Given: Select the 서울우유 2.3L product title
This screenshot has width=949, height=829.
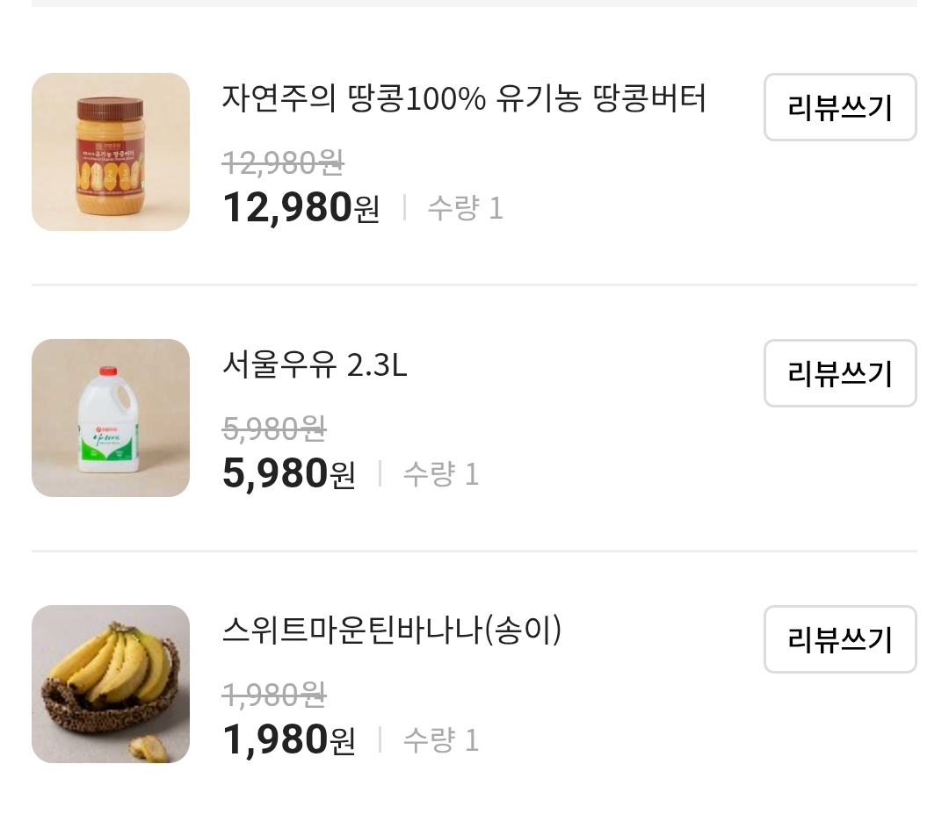Looking at the screenshot, I should 313,366.
